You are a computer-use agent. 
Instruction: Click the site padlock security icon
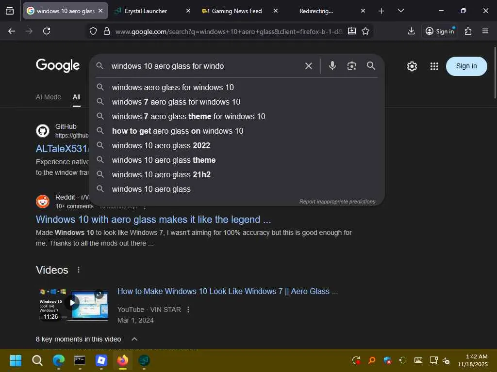click(107, 31)
